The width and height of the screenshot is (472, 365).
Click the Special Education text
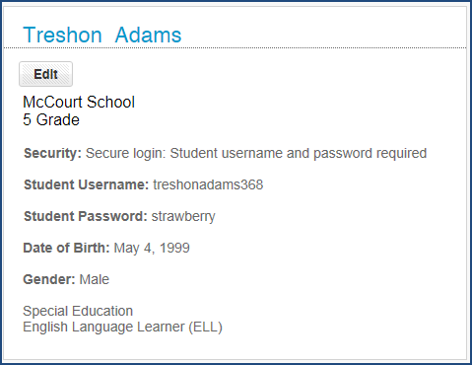point(78,311)
